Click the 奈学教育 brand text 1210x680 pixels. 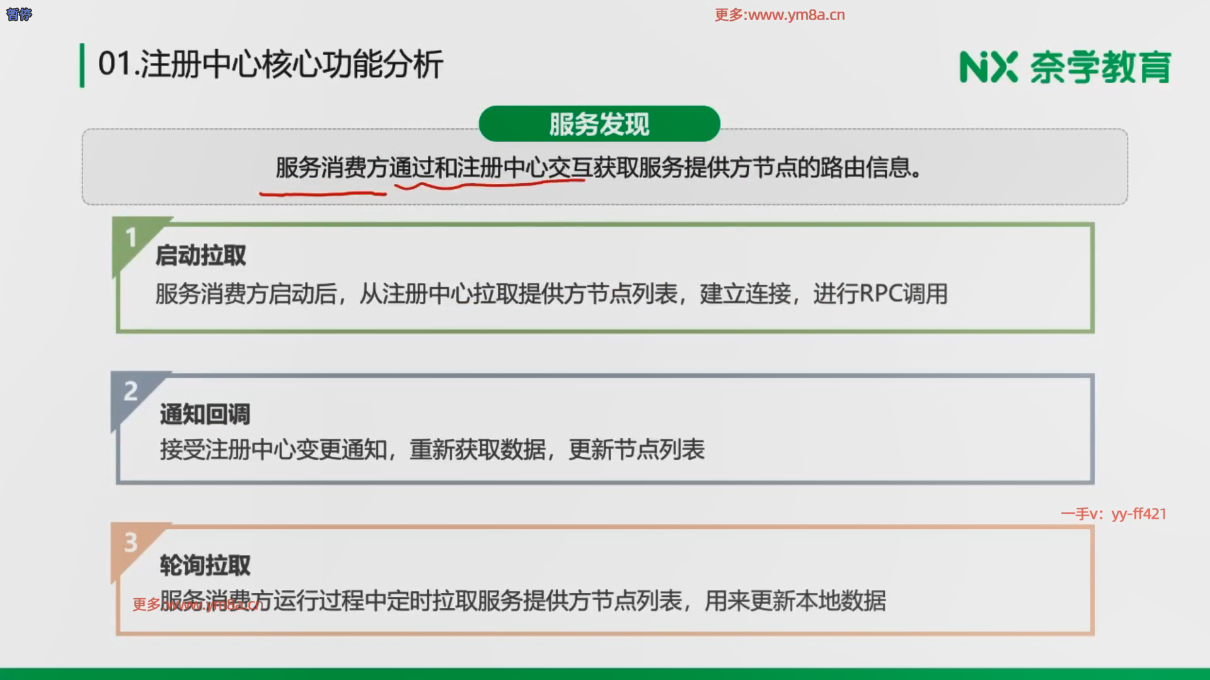[1100, 67]
